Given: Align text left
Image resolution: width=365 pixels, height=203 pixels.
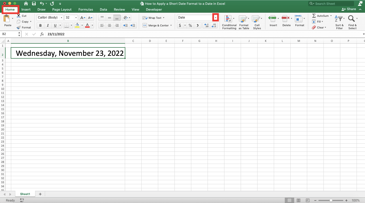Looking at the screenshot, I should point(102,25).
